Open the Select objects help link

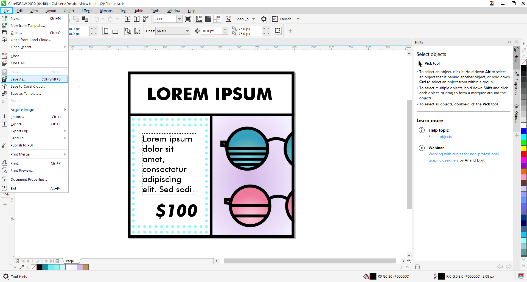click(440, 137)
